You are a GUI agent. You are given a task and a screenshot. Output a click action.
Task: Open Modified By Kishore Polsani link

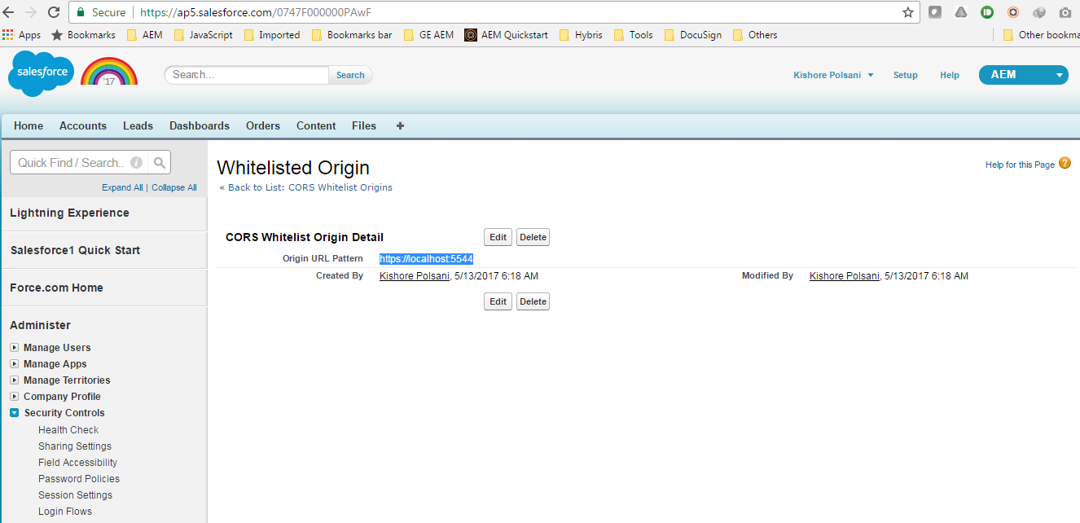[845, 276]
